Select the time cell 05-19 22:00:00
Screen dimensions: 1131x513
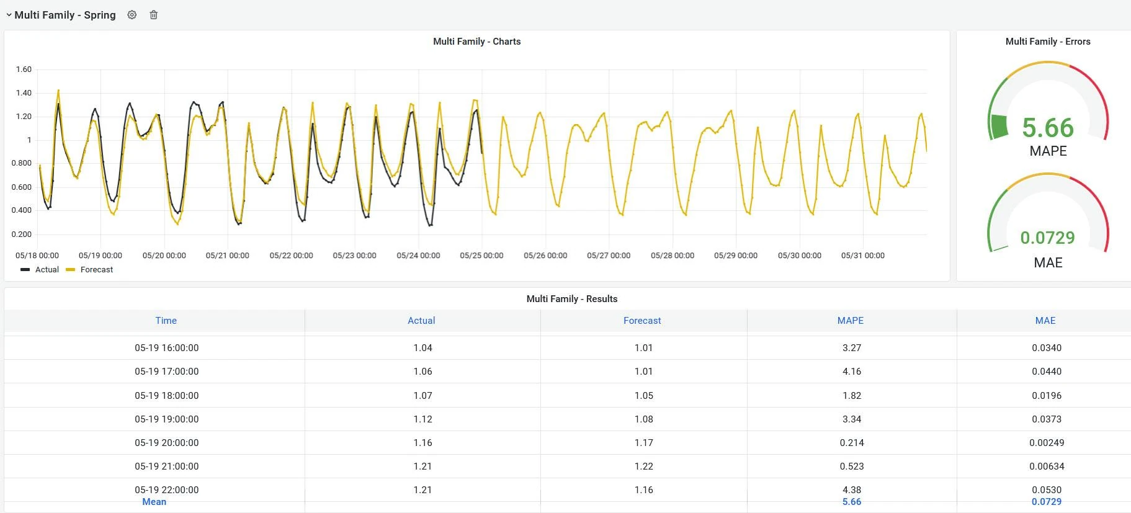tap(167, 490)
